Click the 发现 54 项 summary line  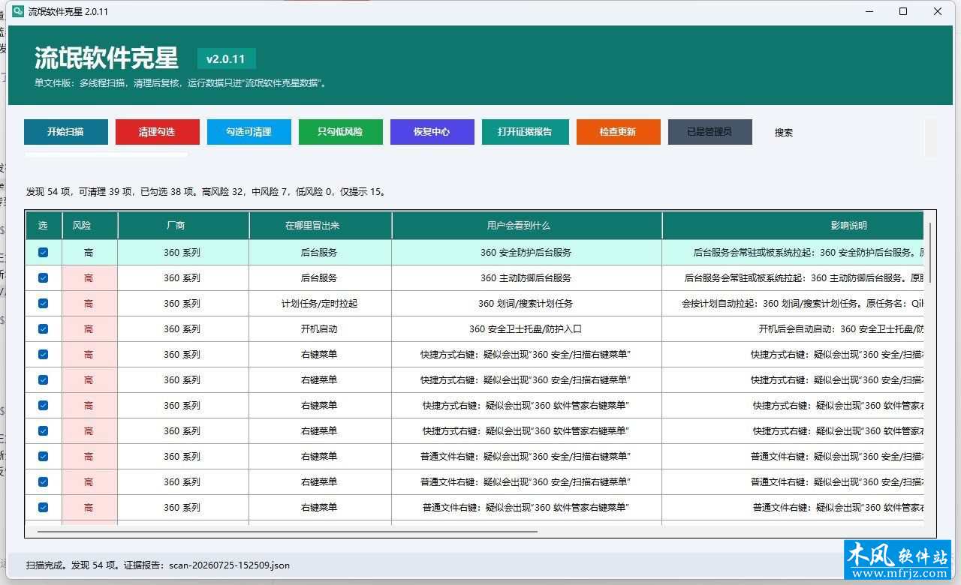[x=208, y=192]
